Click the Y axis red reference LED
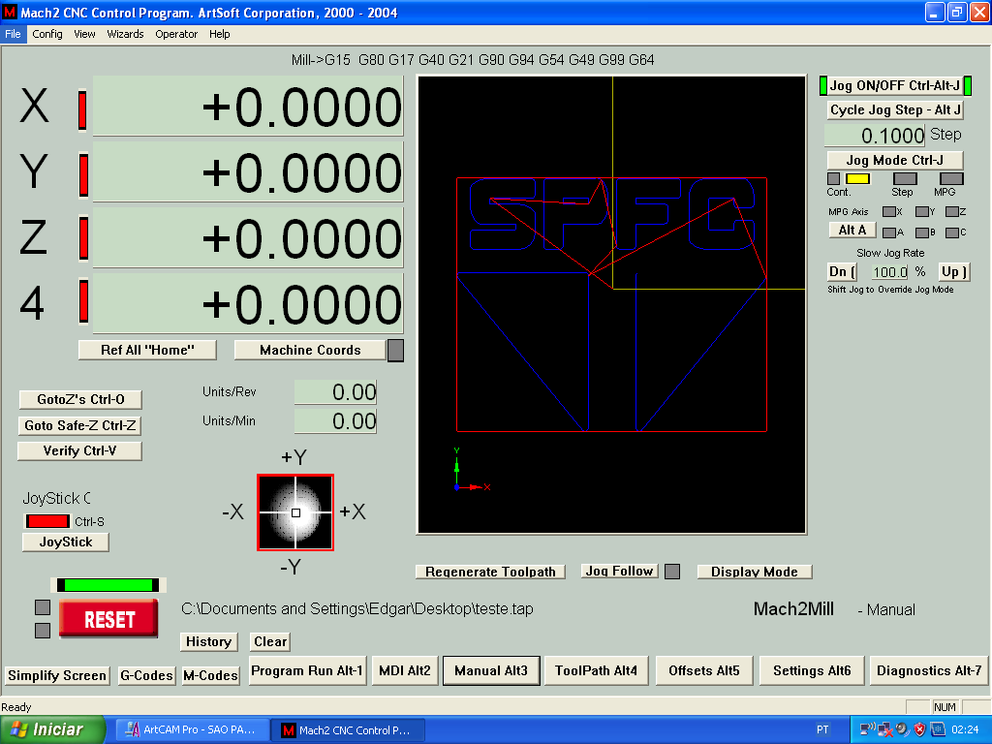This screenshot has width=992, height=744. [x=83, y=174]
